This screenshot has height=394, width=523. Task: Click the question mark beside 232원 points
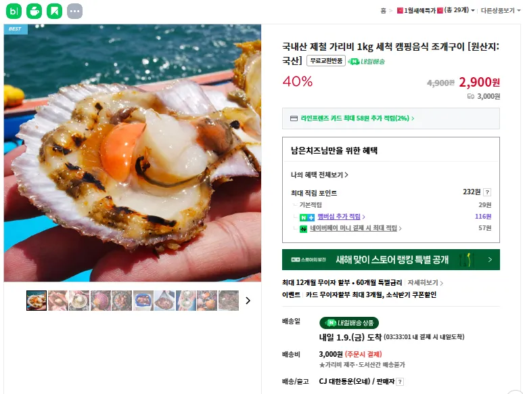click(487, 192)
